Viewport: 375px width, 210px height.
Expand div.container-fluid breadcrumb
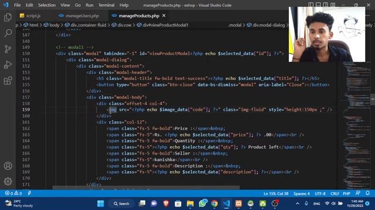click(x=86, y=25)
